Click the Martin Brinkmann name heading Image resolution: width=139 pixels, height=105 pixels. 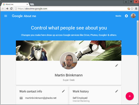[x=69, y=75]
